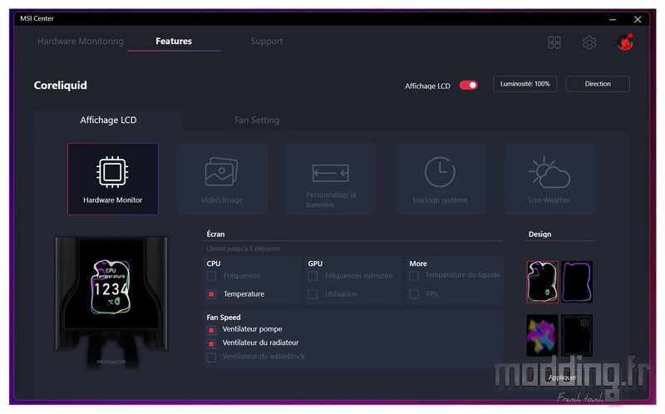Image resolution: width=665 pixels, height=414 pixels.
Task: Minimize the MSI Center window
Action: pos(613,19)
